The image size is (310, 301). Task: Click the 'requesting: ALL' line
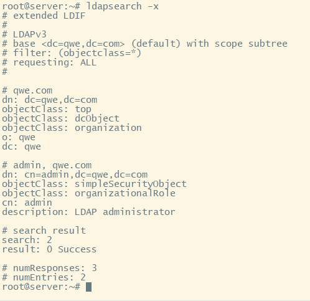pos(49,62)
